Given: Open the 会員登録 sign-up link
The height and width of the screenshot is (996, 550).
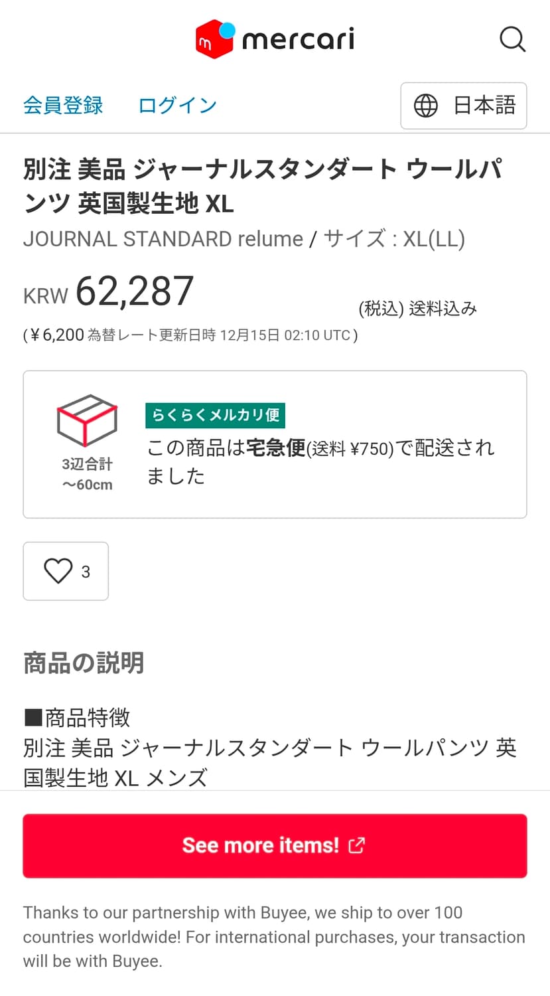Looking at the screenshot, I should 63,106.
